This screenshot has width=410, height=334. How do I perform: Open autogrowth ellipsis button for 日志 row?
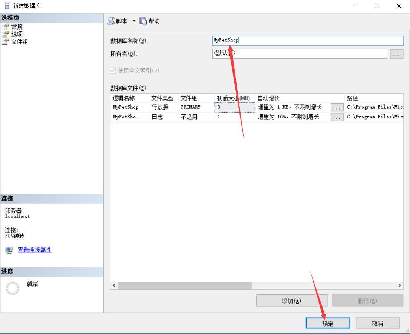(337, 117)
